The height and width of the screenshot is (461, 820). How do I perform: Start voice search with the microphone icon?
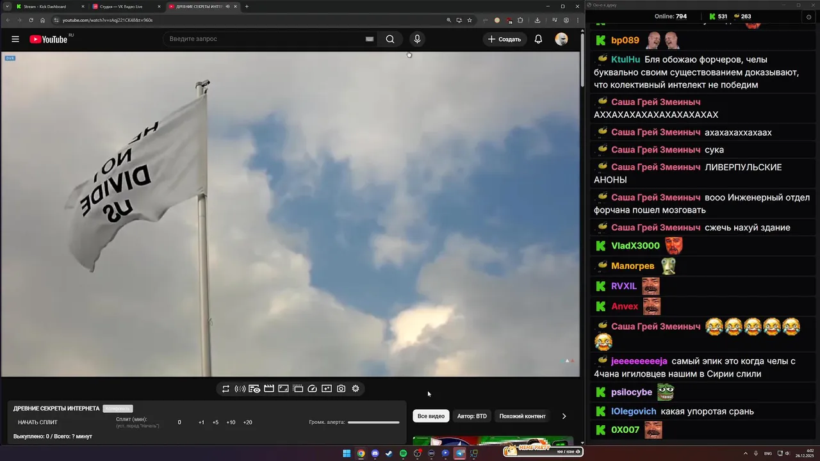coord(417,39)
